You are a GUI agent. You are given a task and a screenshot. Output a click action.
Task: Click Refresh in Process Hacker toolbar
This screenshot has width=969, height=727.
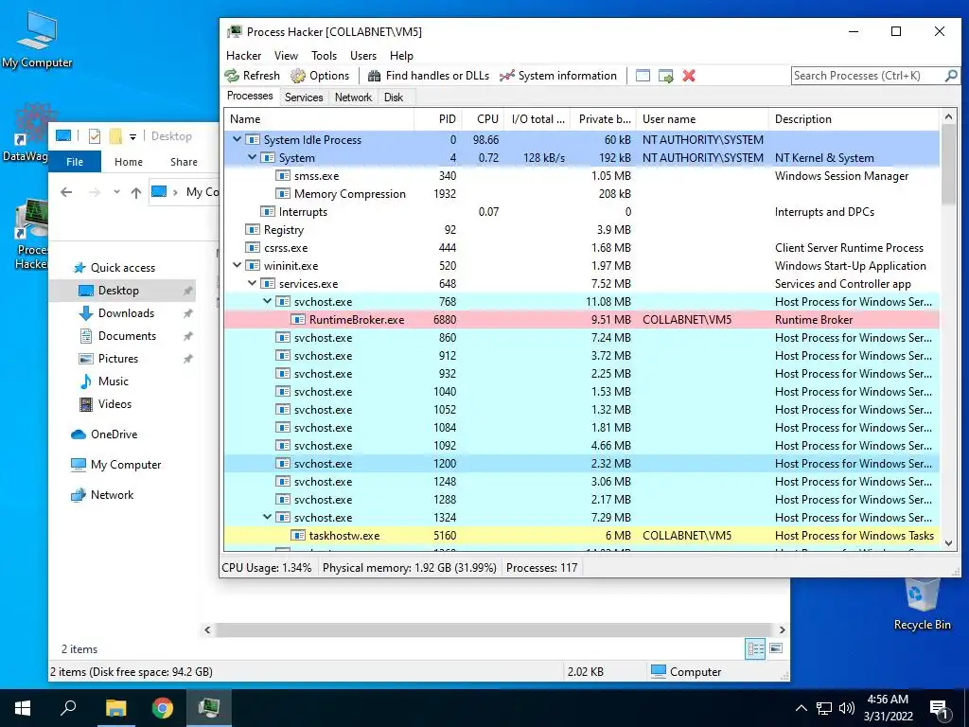coord(252,76)
